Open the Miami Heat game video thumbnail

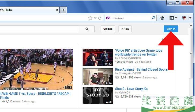click(x=36, y=69)
